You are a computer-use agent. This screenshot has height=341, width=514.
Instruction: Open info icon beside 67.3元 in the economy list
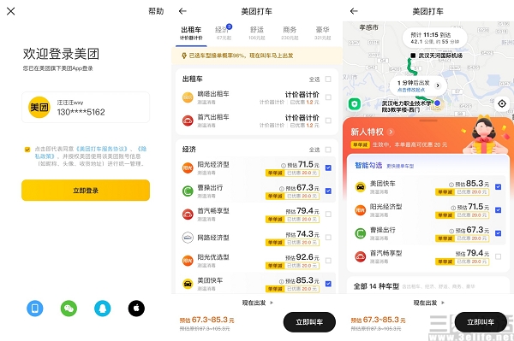tap(282, 189)
